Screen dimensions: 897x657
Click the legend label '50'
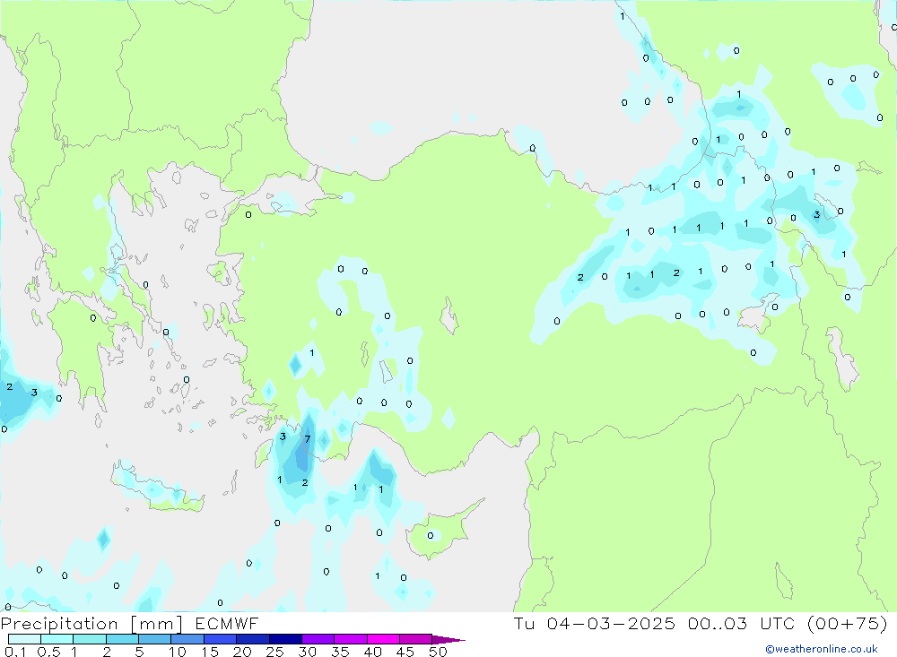438,652
